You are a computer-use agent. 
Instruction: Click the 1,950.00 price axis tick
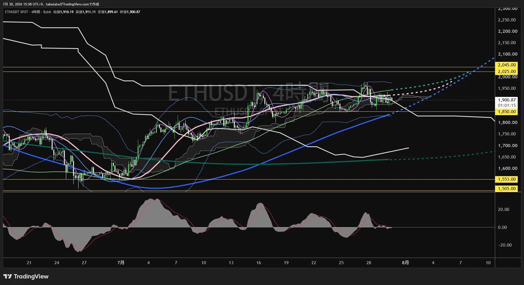pos(507,88)
